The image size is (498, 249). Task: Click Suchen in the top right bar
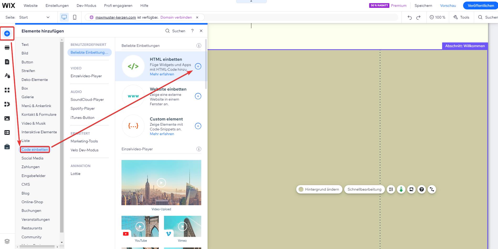click(x=488, y=17)
